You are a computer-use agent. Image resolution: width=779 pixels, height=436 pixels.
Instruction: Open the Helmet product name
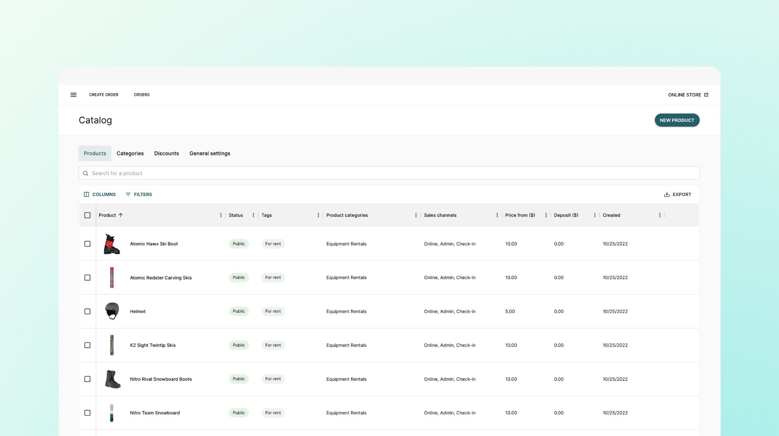click(138, 311)
